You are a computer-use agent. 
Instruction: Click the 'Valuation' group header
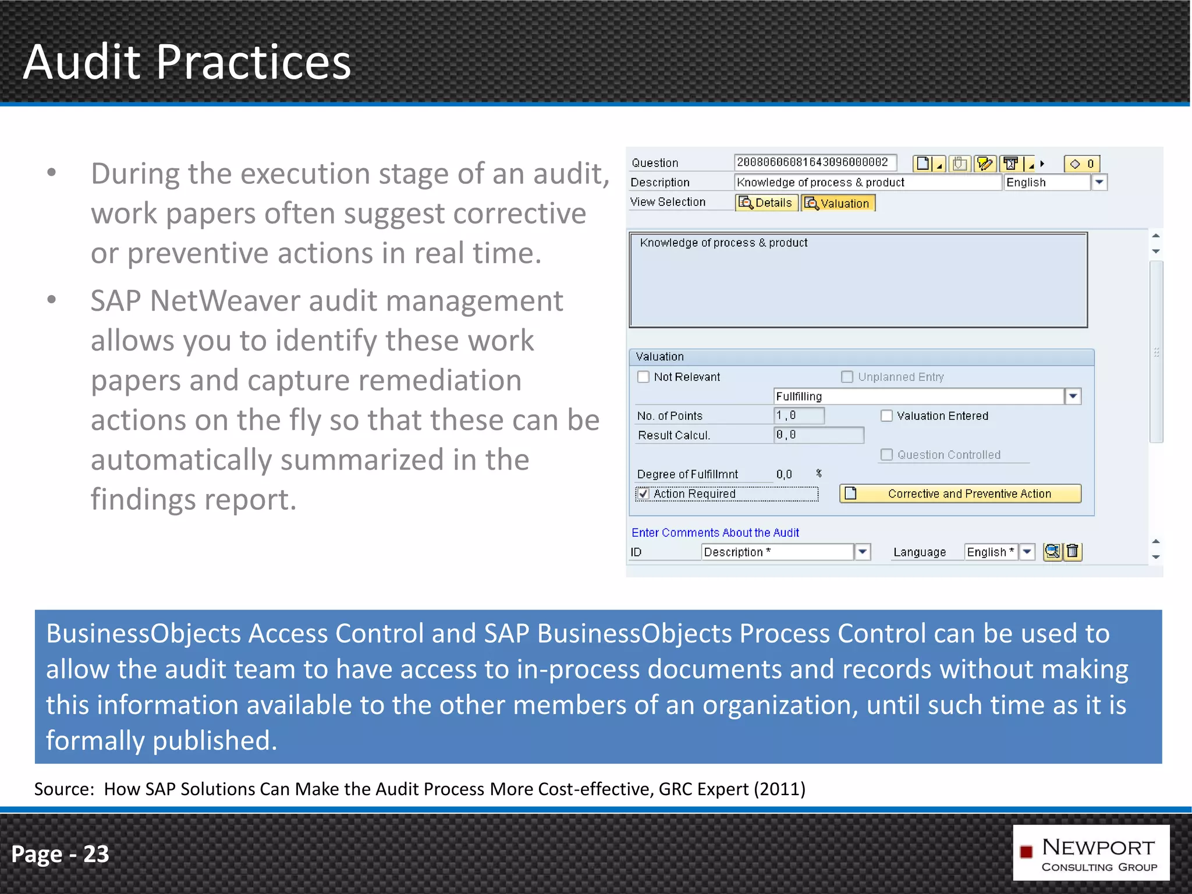(x=861, y=357)
